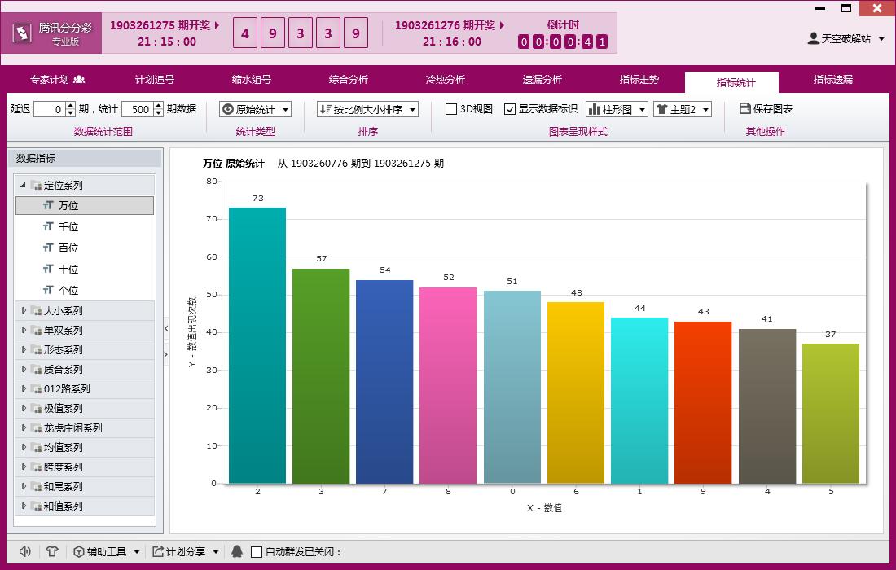The image size is (896, 570).
Task: Click the first draw number ball 4
Action: coord(245,33)
